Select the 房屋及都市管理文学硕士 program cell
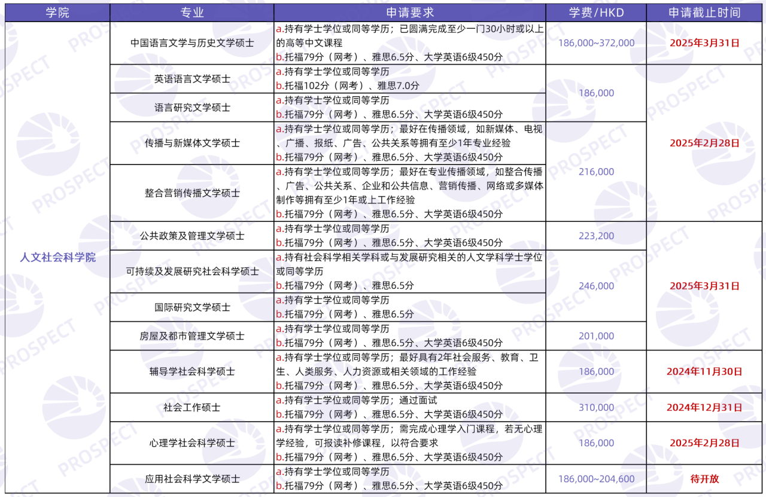This screenshot has width=766, height=497. tap(192, 336)
